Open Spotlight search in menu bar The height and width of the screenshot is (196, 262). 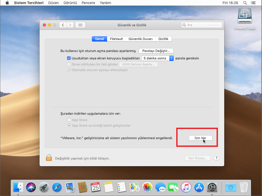point(245,3)
